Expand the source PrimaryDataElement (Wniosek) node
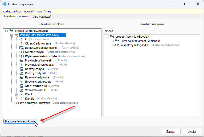The height and width of the screenshot is (137, 204). point(112,41)
